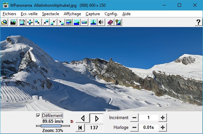Open the Ecr. veille menu
203x134 pixels.
tap(29, 14)
